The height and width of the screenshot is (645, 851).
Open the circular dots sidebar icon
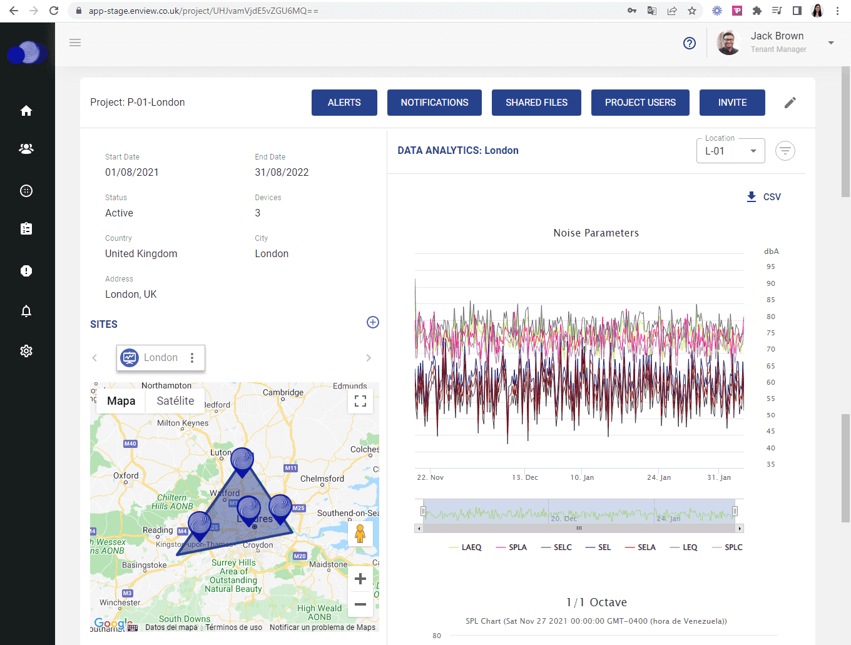[26, 191]
